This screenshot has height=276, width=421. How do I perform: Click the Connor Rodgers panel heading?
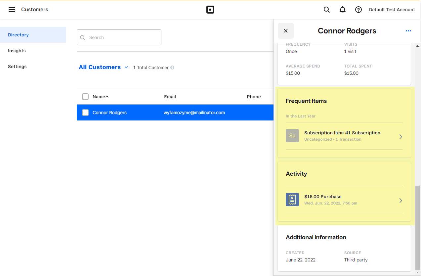[x=347, y=31]
